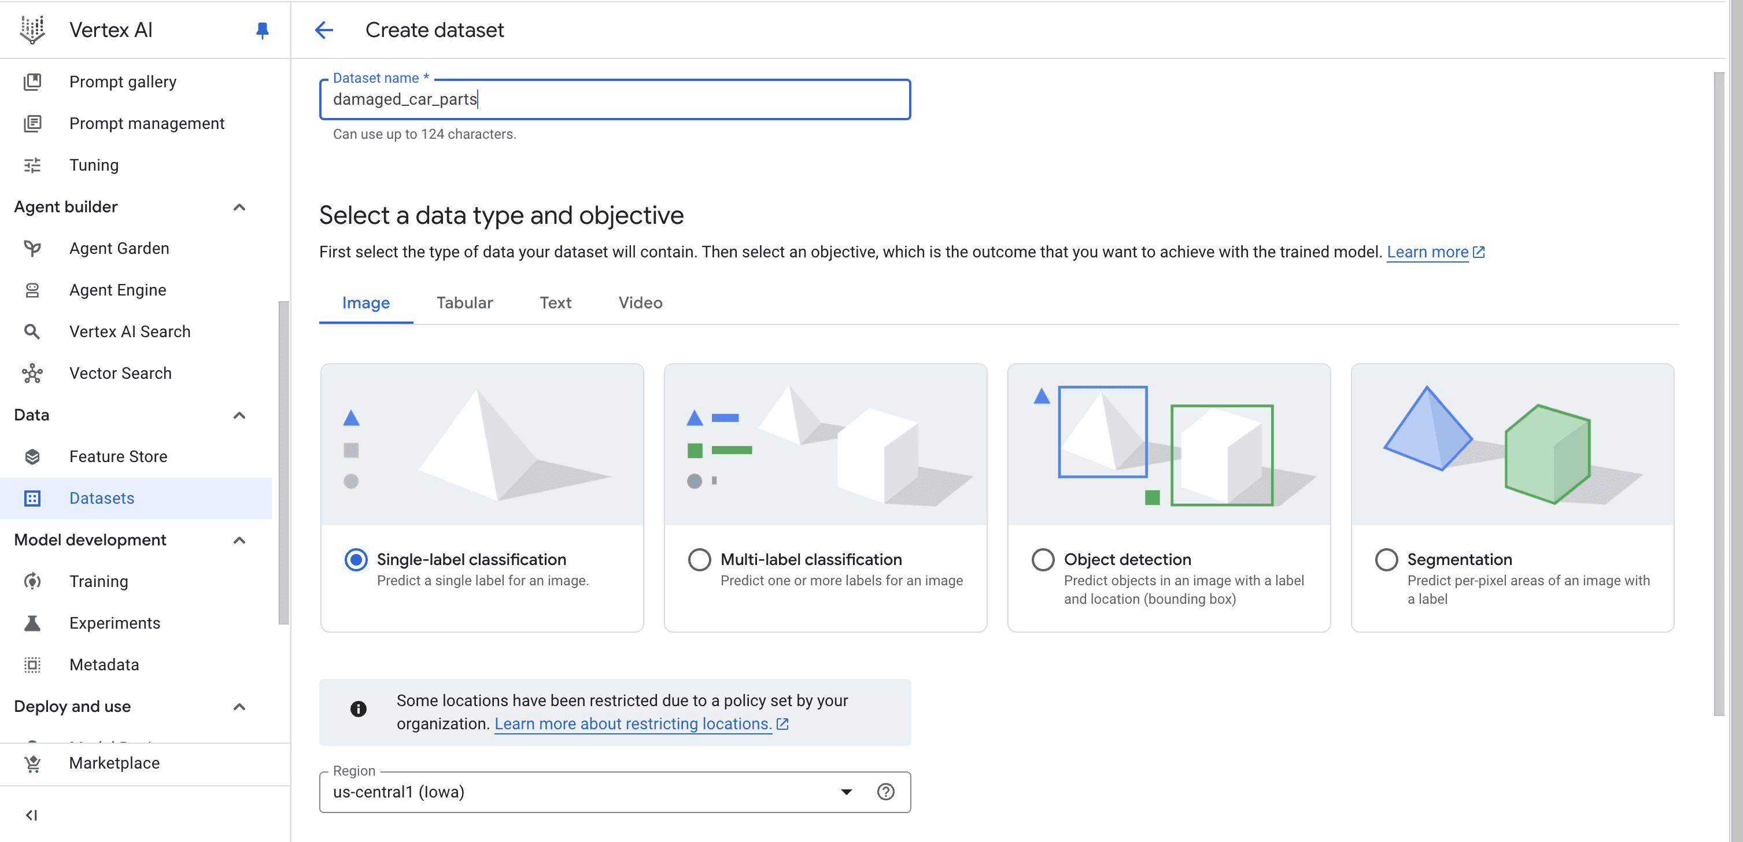The width and height of the screenshot is (1743, 842).
Task: Open Learn more about restricting locations link
Action: click(x=641, y=723)
